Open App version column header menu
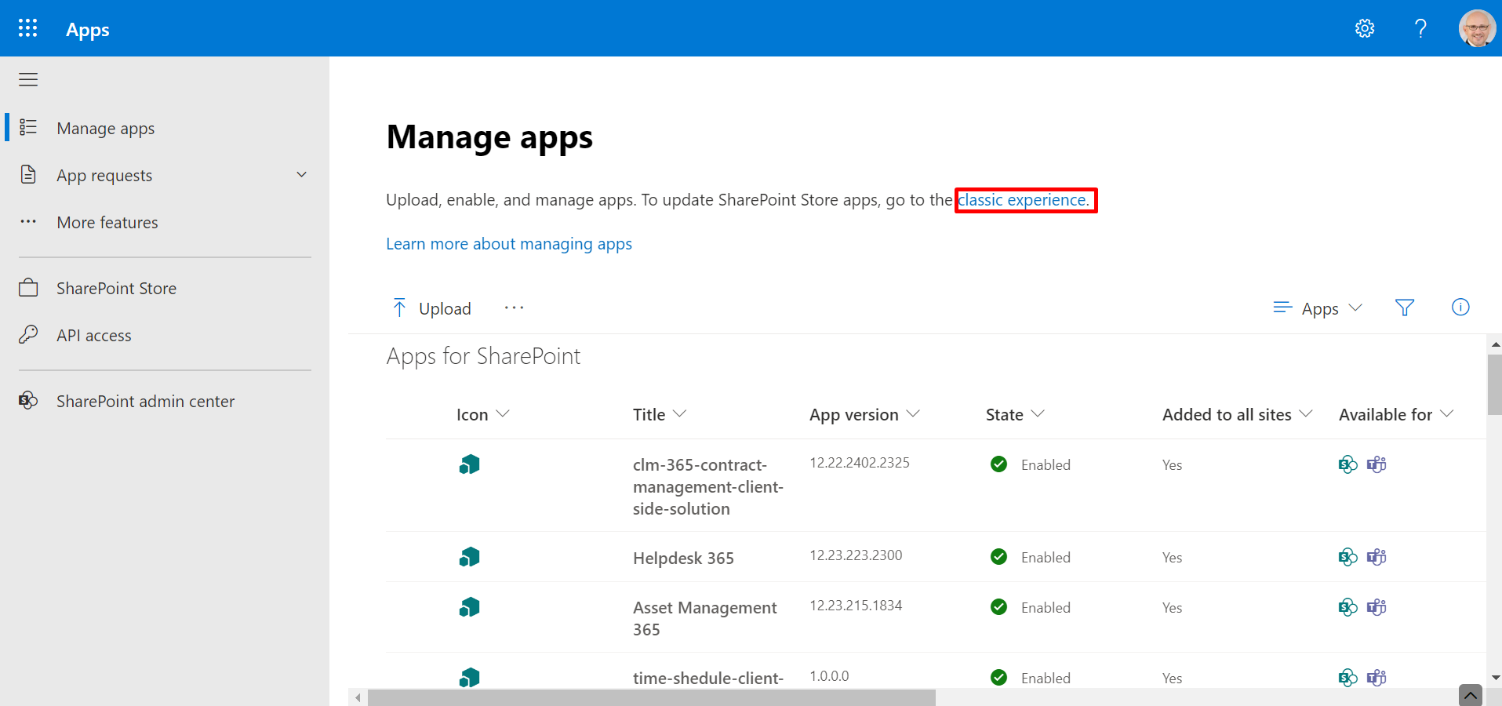 [864, 414]
